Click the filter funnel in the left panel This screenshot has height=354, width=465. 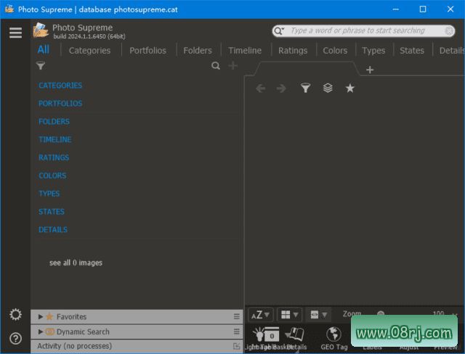(x=41, y=66)
